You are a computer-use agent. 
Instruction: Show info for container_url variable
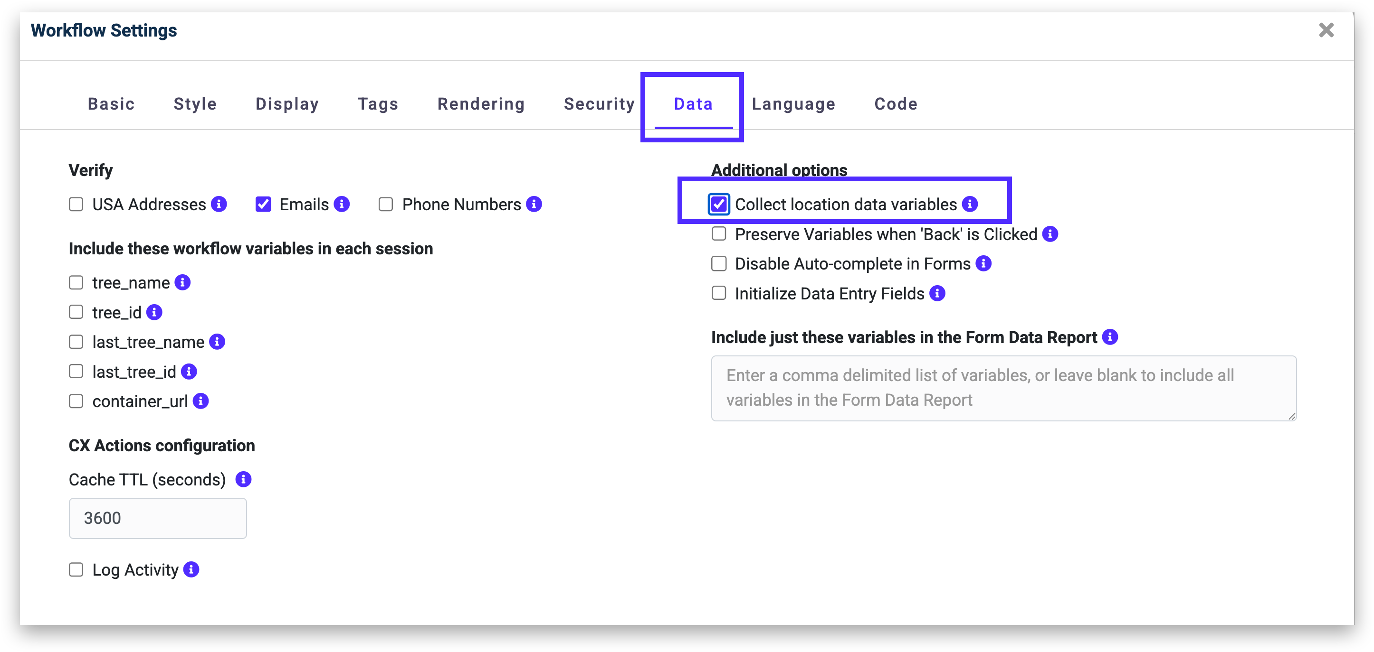[x=200, y=401]
